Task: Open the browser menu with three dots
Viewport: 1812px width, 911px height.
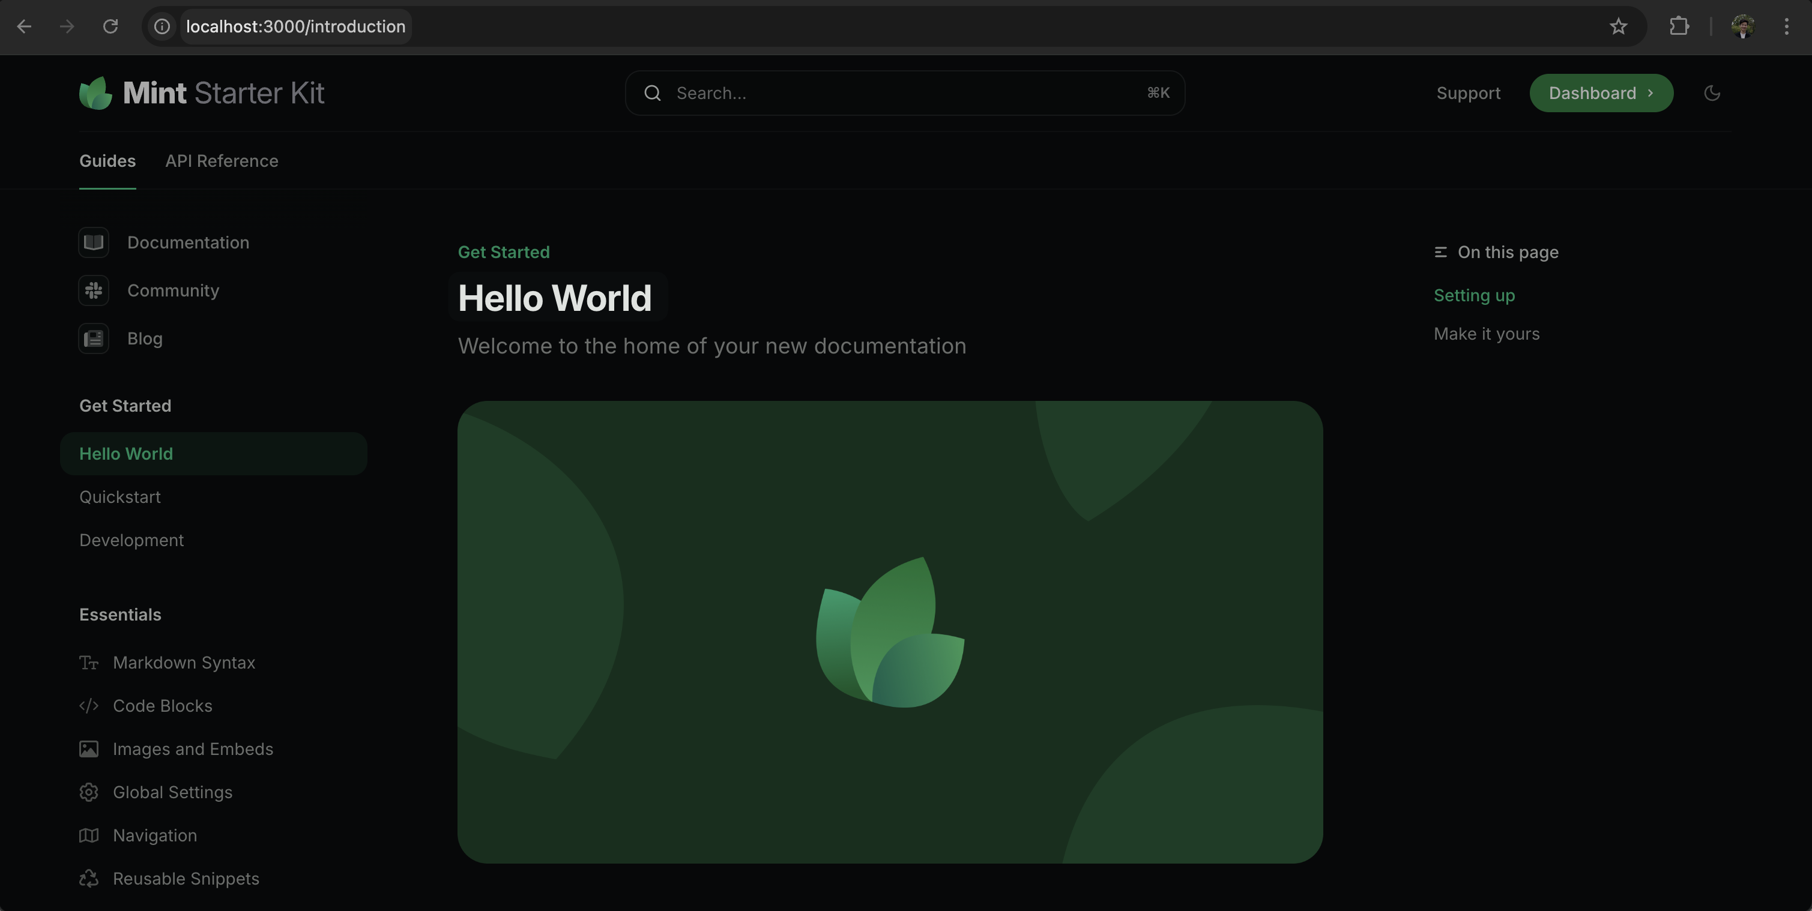Action: 1787,27
